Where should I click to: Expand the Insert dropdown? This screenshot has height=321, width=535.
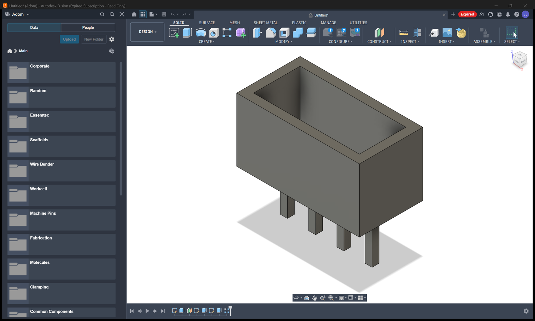click(447, 42)
